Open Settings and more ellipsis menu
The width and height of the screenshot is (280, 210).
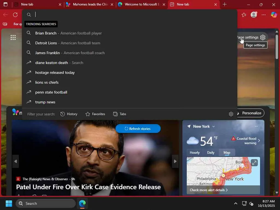click(x=264, y=15)
